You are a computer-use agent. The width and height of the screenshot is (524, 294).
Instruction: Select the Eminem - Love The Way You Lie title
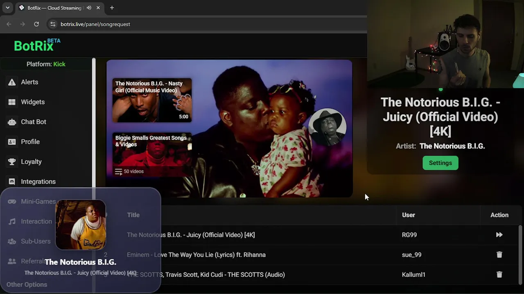(196, 255)
